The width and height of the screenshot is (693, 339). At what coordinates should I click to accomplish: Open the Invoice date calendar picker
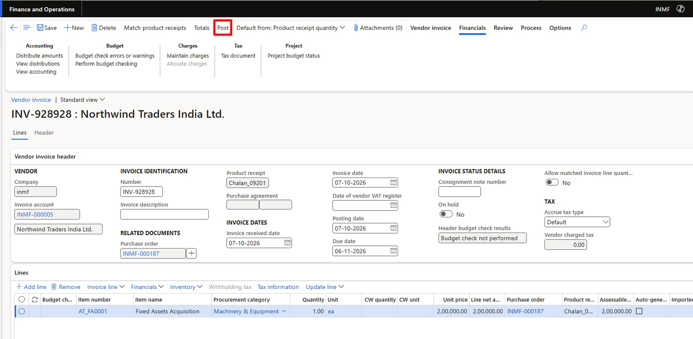pos(393,183)
